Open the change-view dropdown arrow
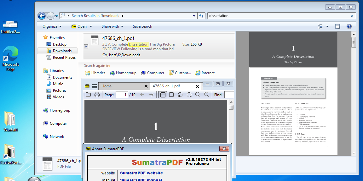The image size is (363, 181). click(x=327, y=26)
